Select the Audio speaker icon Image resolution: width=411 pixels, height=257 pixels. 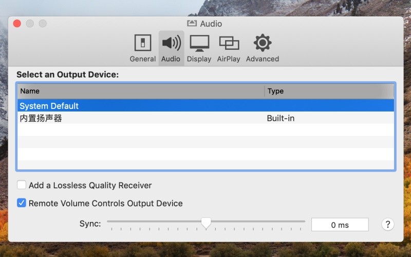coord(171,43)
